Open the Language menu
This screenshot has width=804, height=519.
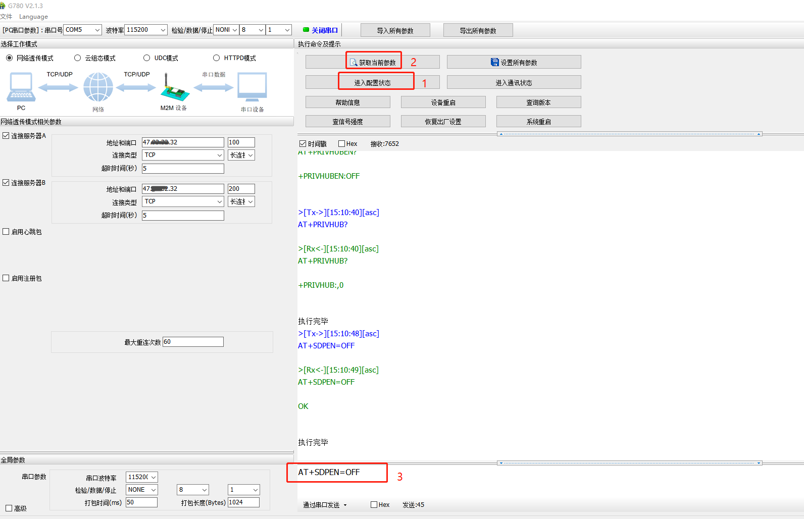click(x=33, y=17)
